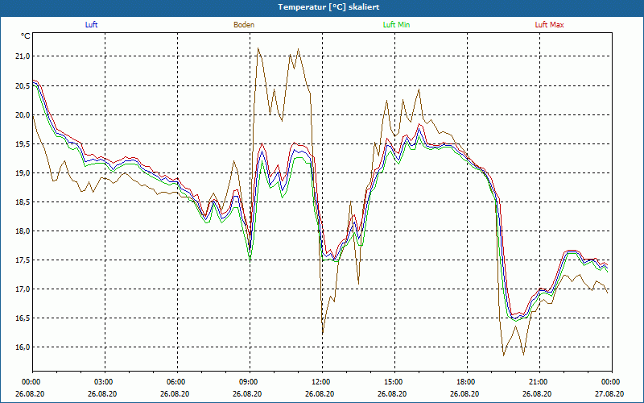
Task: Click the brown Boden legend label
Action: [244, 25]
